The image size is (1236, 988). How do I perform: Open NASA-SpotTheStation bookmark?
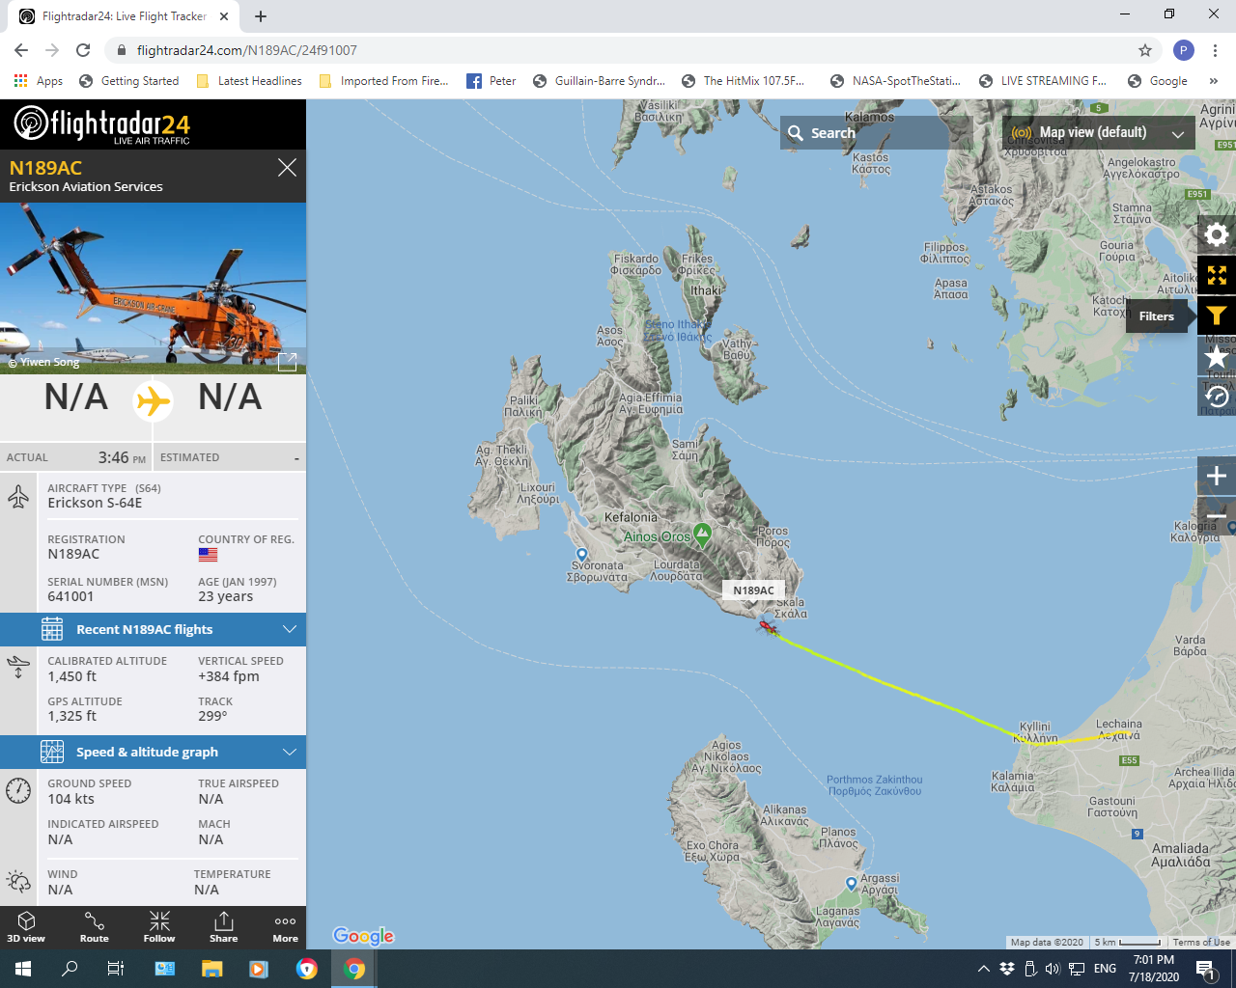coord(895,81)
